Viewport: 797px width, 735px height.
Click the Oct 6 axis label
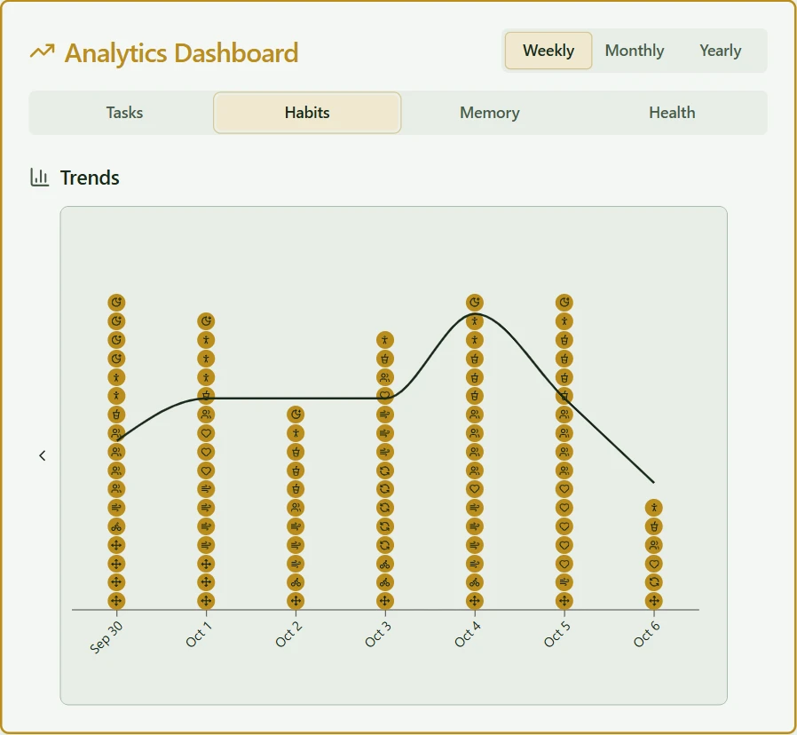[646, 635]
